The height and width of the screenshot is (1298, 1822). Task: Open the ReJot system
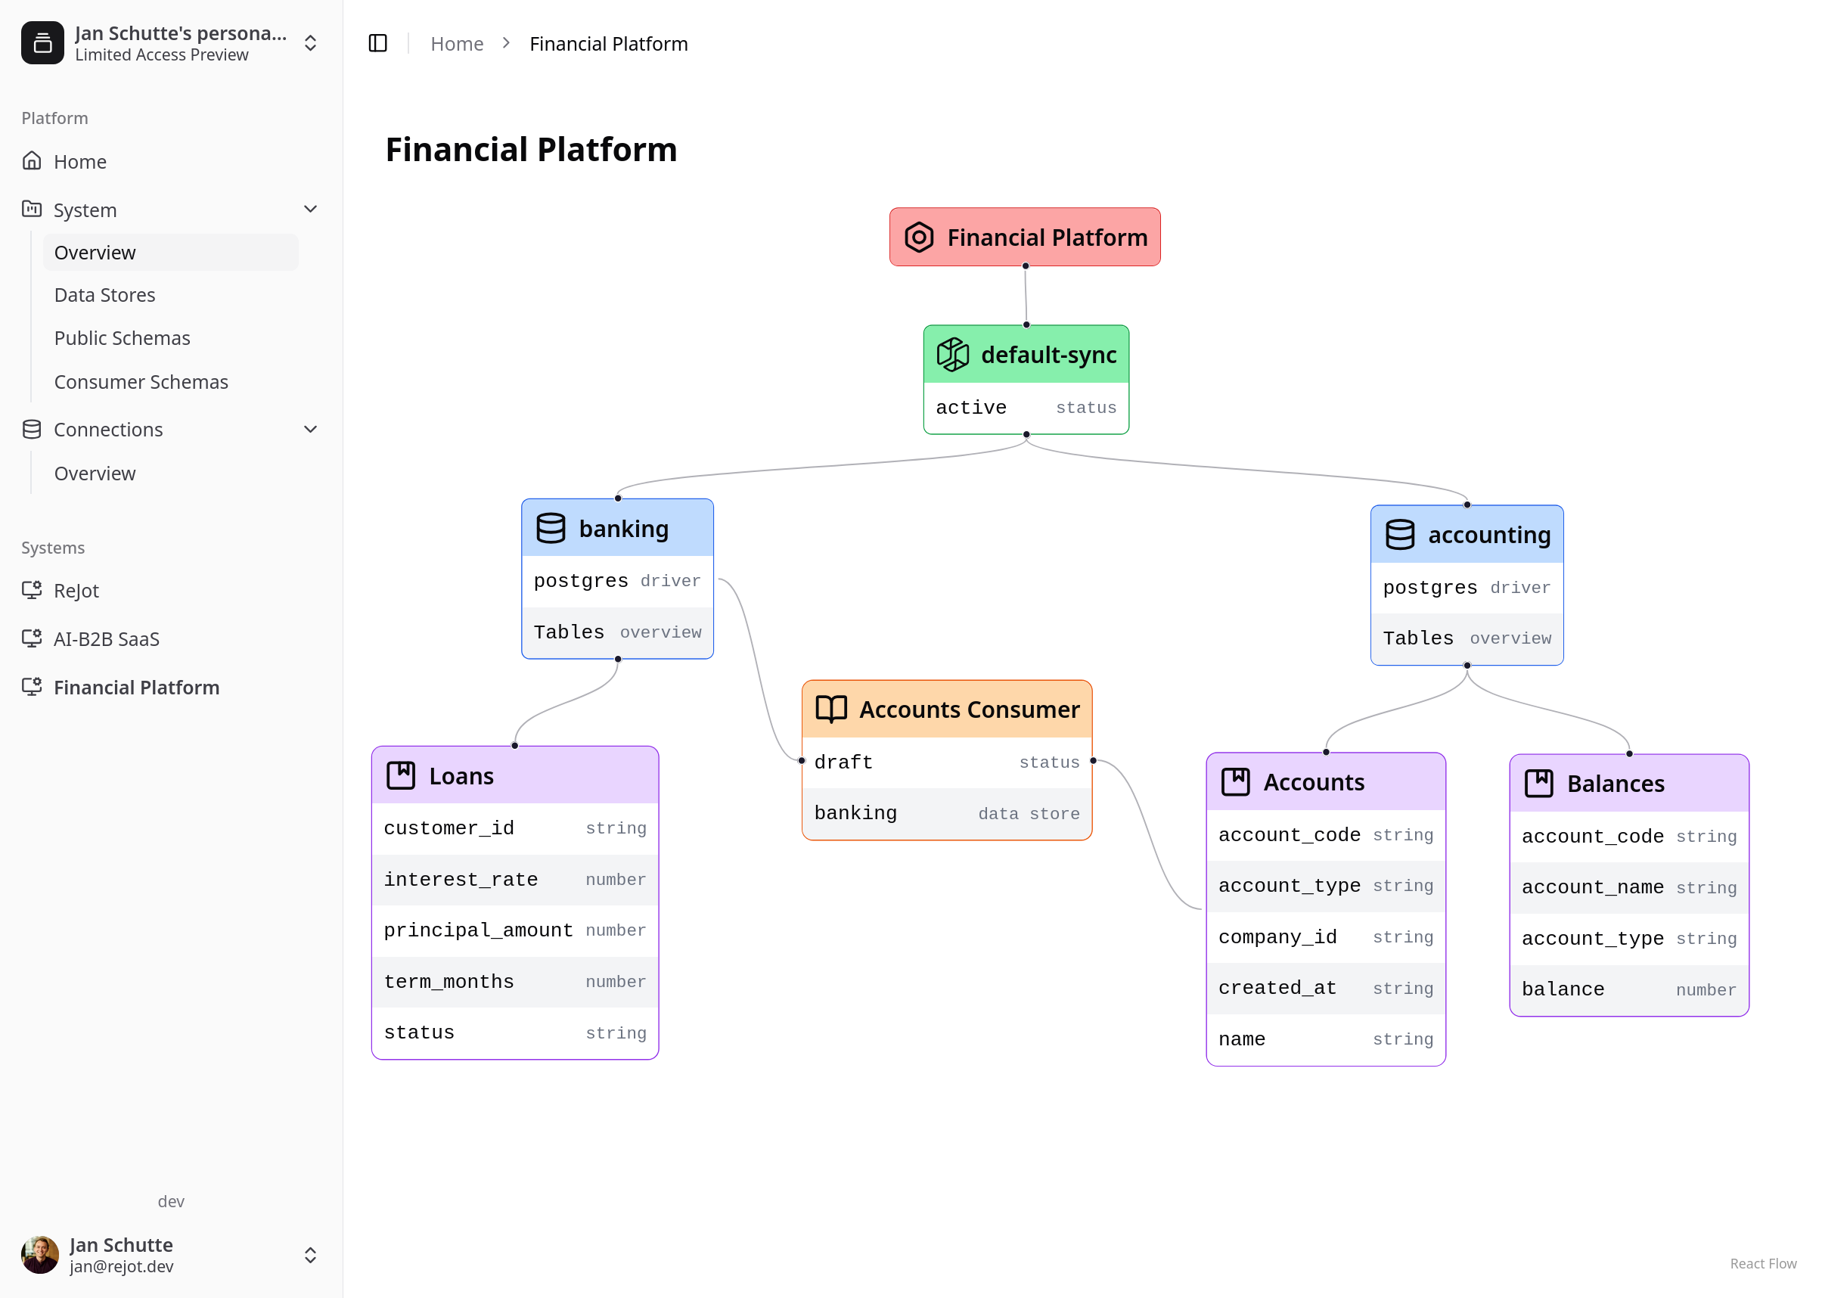pos(76,591)
